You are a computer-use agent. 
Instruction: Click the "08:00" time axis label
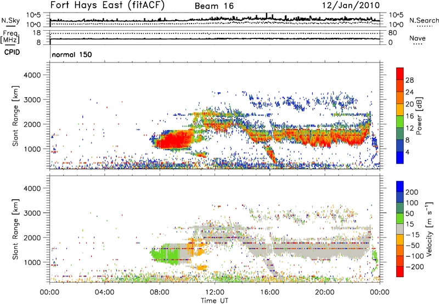coord(160,292)
